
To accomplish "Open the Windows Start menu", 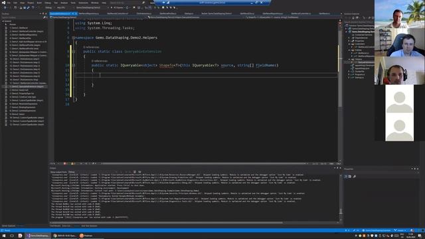I will coord(4,236).
